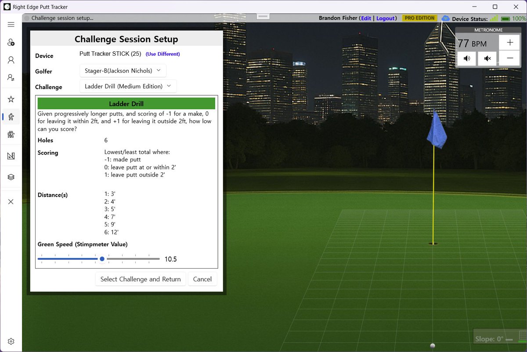Image resolution: width=527 pixels, height=352 pixels.
Task: Click the Challenge Session Setup dialog title
Action: [x=126, y=39]
